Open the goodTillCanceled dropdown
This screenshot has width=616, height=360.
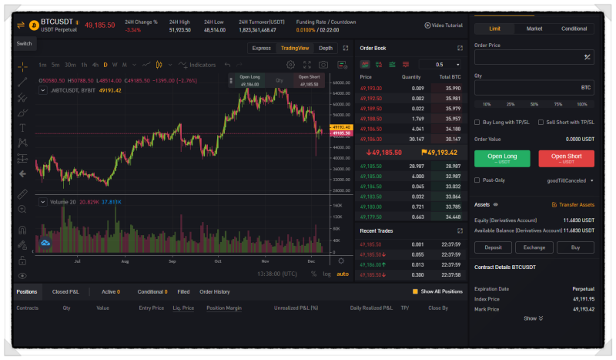(570, 180)
